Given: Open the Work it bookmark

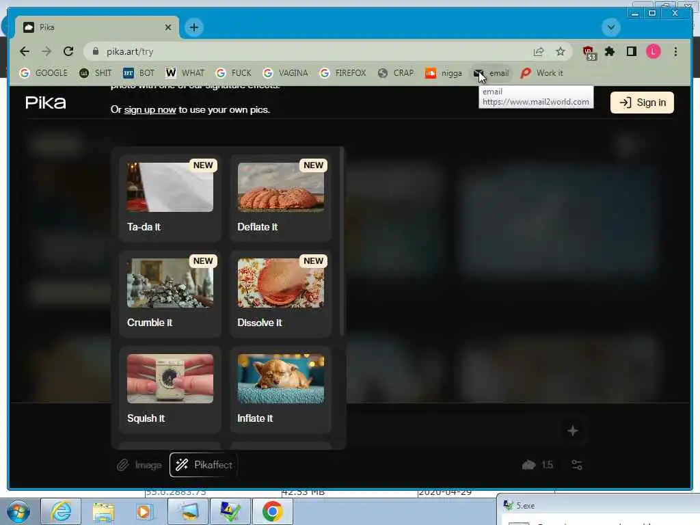Looking at the screenshot, I should tap(541, 72).
